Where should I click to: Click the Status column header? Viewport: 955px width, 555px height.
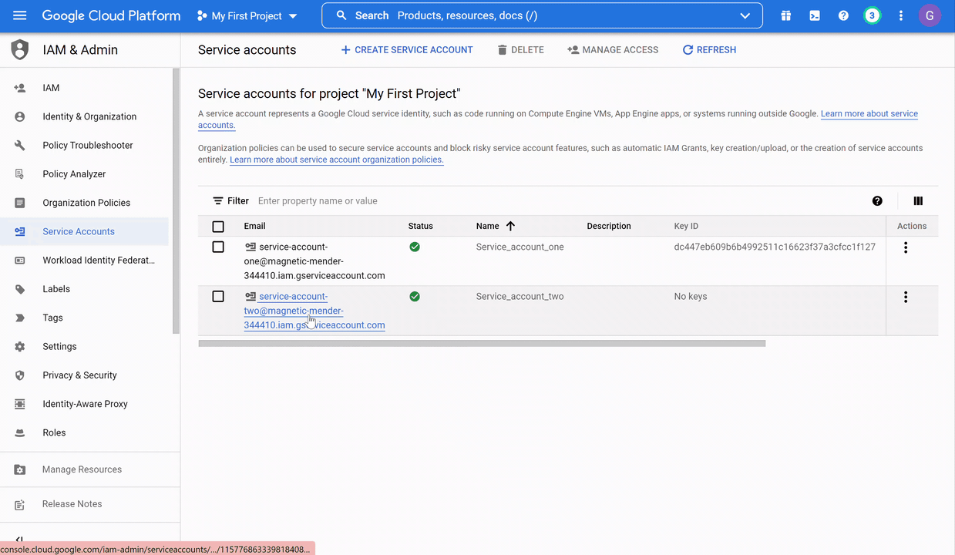coord(420,226)
